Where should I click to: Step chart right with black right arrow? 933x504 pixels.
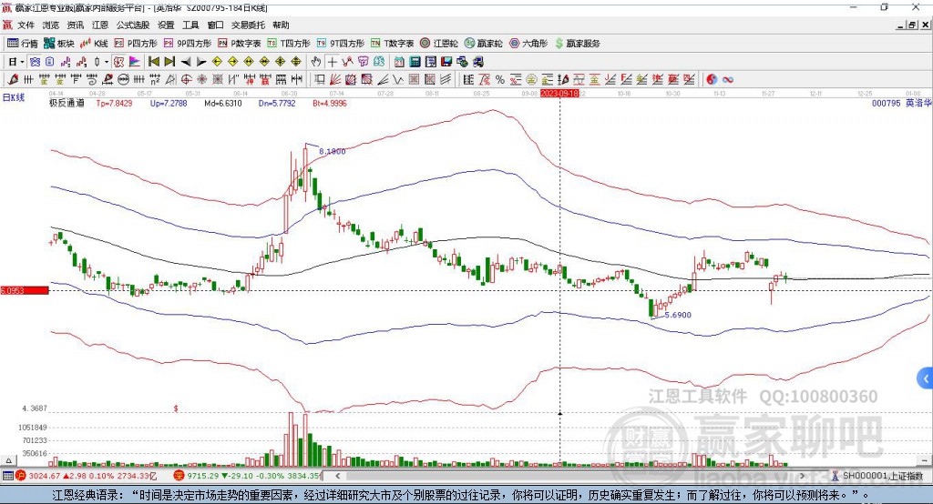click(x=201, y=62)
